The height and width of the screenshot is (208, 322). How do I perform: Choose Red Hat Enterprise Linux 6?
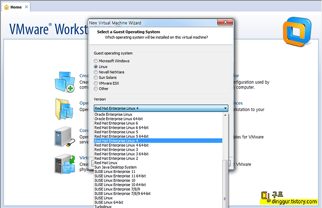click(158, 123)
